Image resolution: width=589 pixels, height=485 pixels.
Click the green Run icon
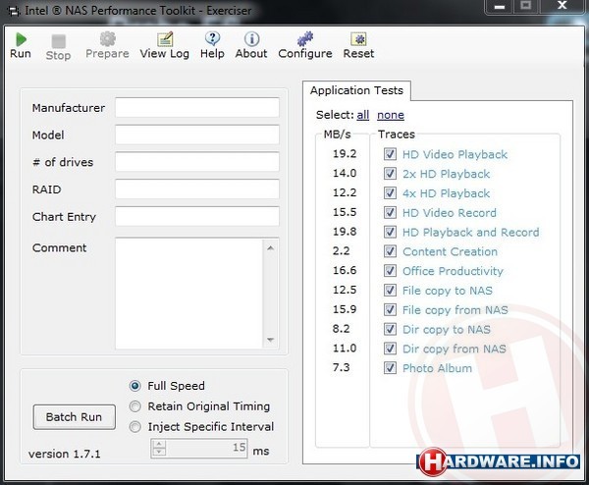tap(21, 39)
